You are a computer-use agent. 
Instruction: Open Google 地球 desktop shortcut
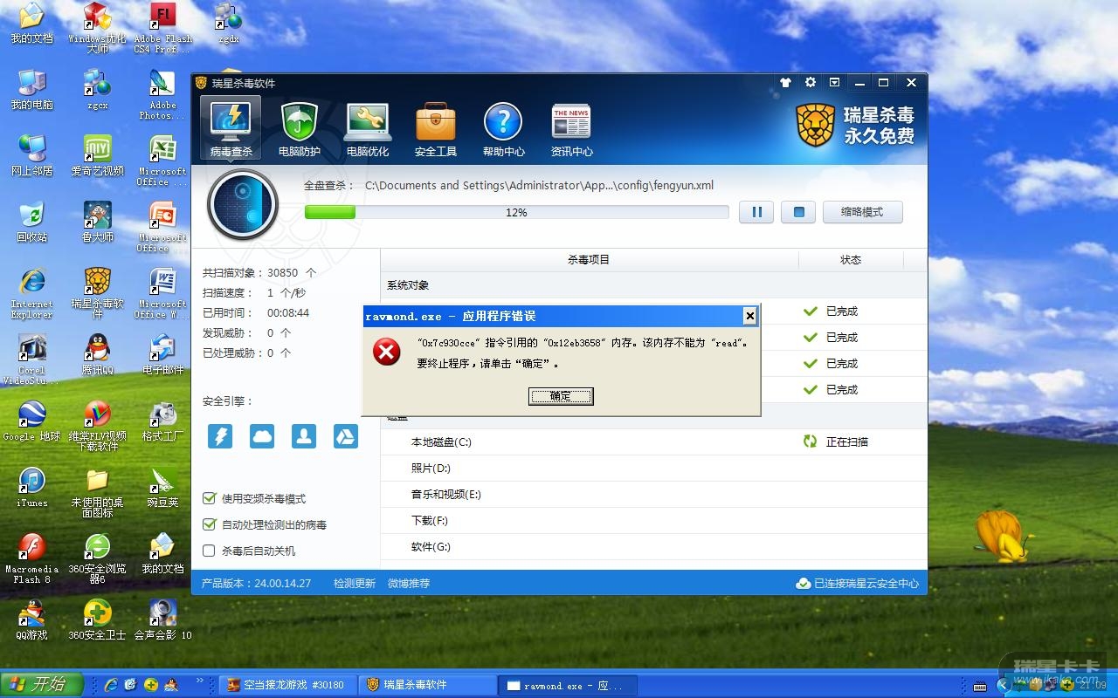[31, 421]
